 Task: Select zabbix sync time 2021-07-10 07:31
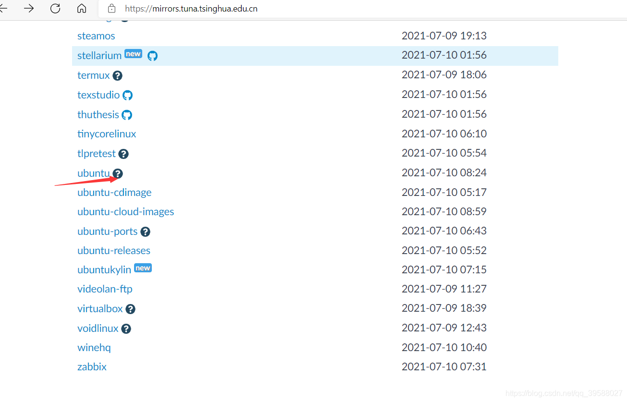(444, 366)
